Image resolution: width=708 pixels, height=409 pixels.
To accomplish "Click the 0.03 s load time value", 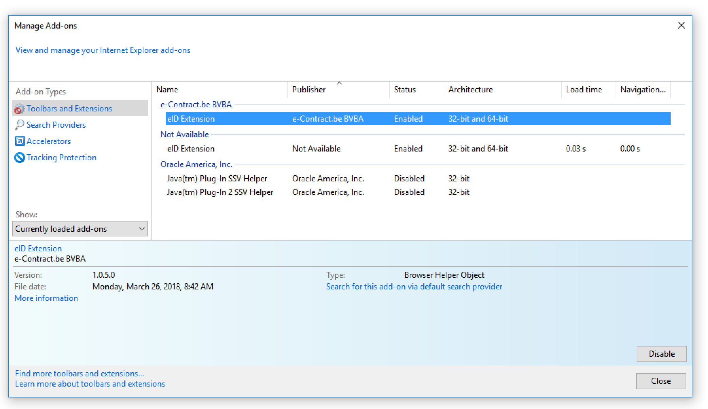I will pyautogui.click(x=576, y=148).
